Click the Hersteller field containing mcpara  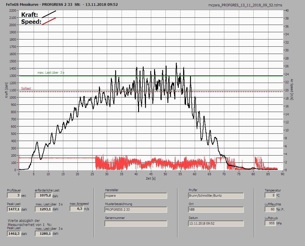tap(136, 196)
